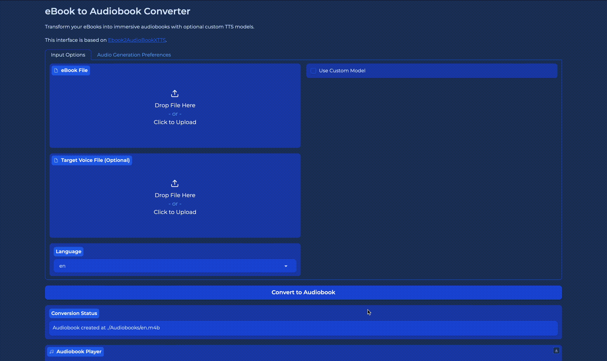Switch to the Input Options tab
This screenshot has width=607, height=361.
(68, 55)
